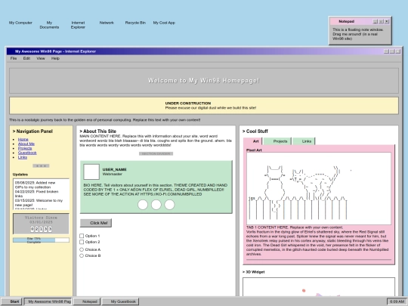Click the USER_NAME avatar image box
408x306 pixels.
tap(91, 172)
